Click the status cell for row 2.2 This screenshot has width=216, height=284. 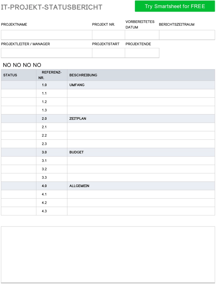[x=19, y=136]
